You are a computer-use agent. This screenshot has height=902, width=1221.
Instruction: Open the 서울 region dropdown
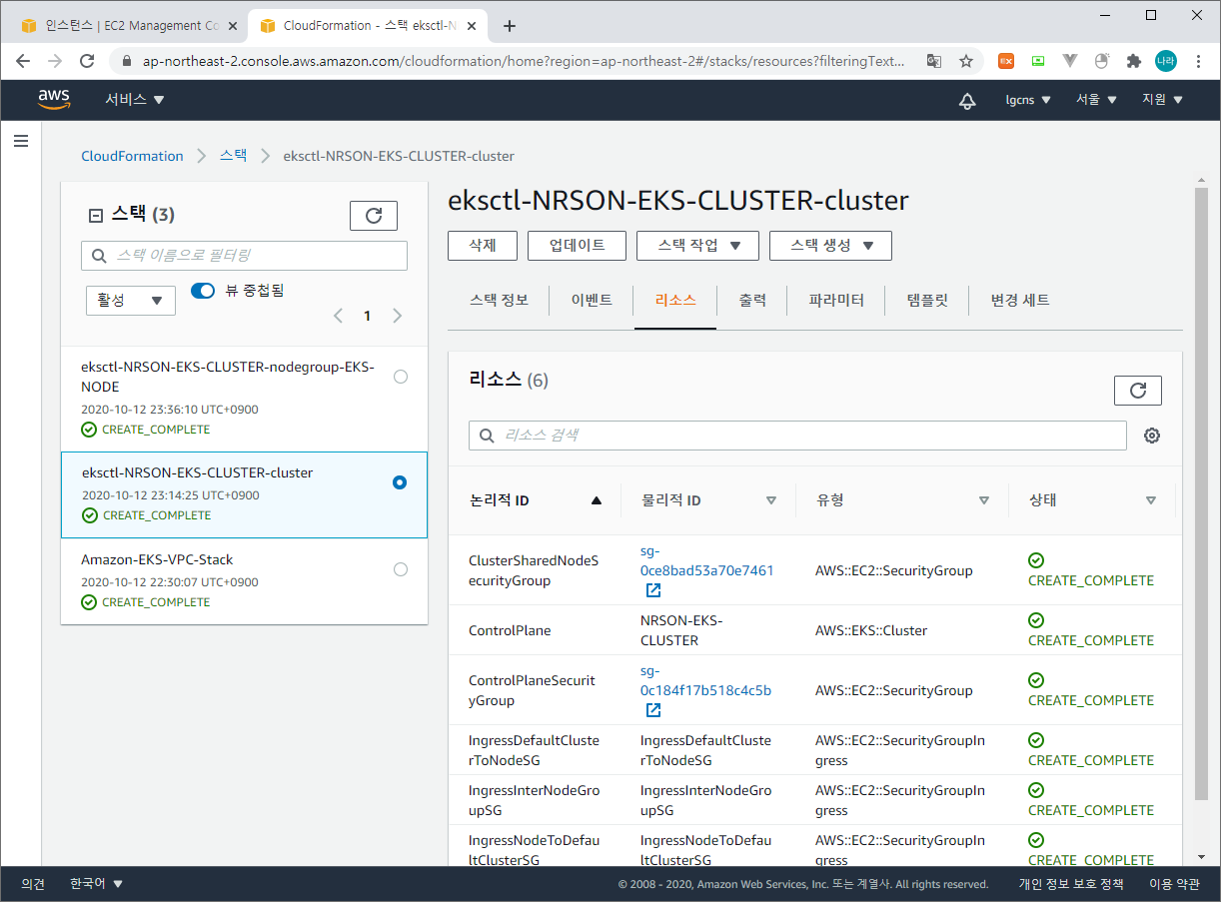pyautogui.click(x=1097, y=100)
